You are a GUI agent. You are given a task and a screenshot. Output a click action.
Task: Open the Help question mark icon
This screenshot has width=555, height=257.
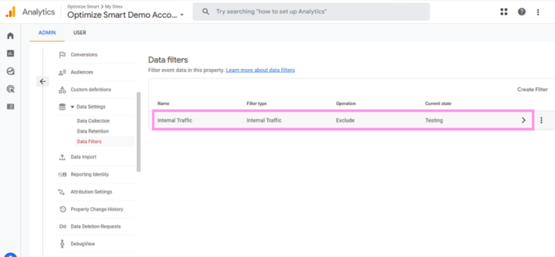click(x=522, y=12)
